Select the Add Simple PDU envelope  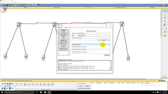pyautogui.click(x=165, y=32)
